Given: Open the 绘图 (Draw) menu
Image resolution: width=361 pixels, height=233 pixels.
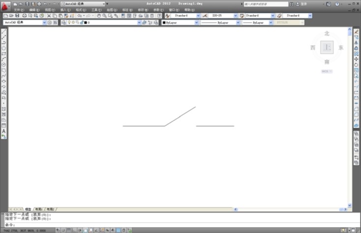Looking at the screenshot, I should (110, 9).
